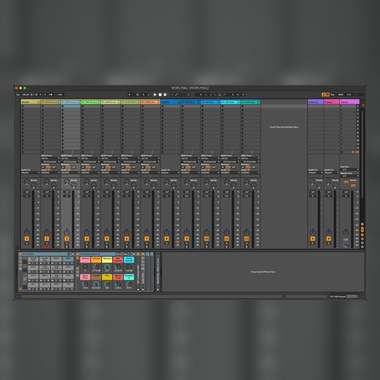Toggle MIDI Arrangement Overdub plus icon

pos(172,95)
